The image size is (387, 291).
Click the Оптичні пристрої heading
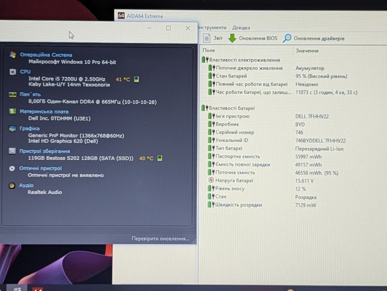click(x=40, y=168)
